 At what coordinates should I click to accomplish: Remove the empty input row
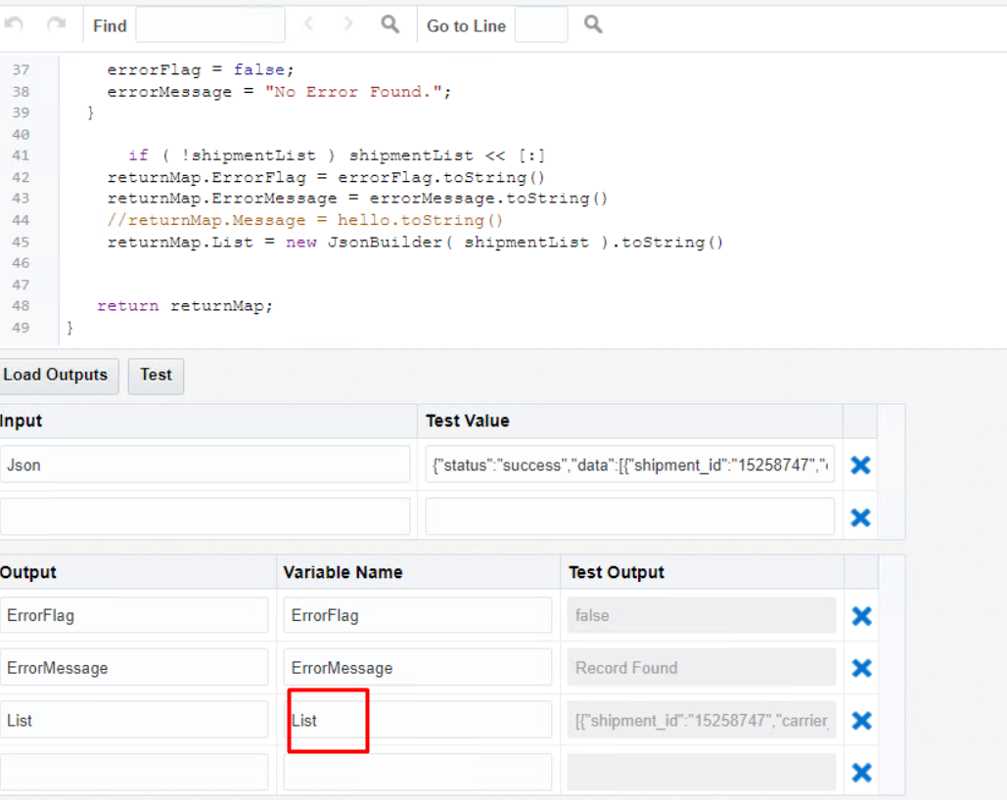pos(860,516)
